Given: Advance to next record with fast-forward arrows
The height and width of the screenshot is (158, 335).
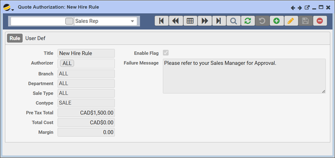Looking at the screenshot, I should 205,21.
